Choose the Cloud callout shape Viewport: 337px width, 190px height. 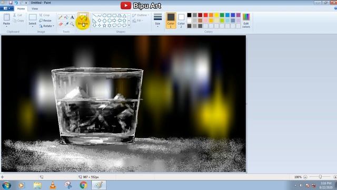coord(124,25)
